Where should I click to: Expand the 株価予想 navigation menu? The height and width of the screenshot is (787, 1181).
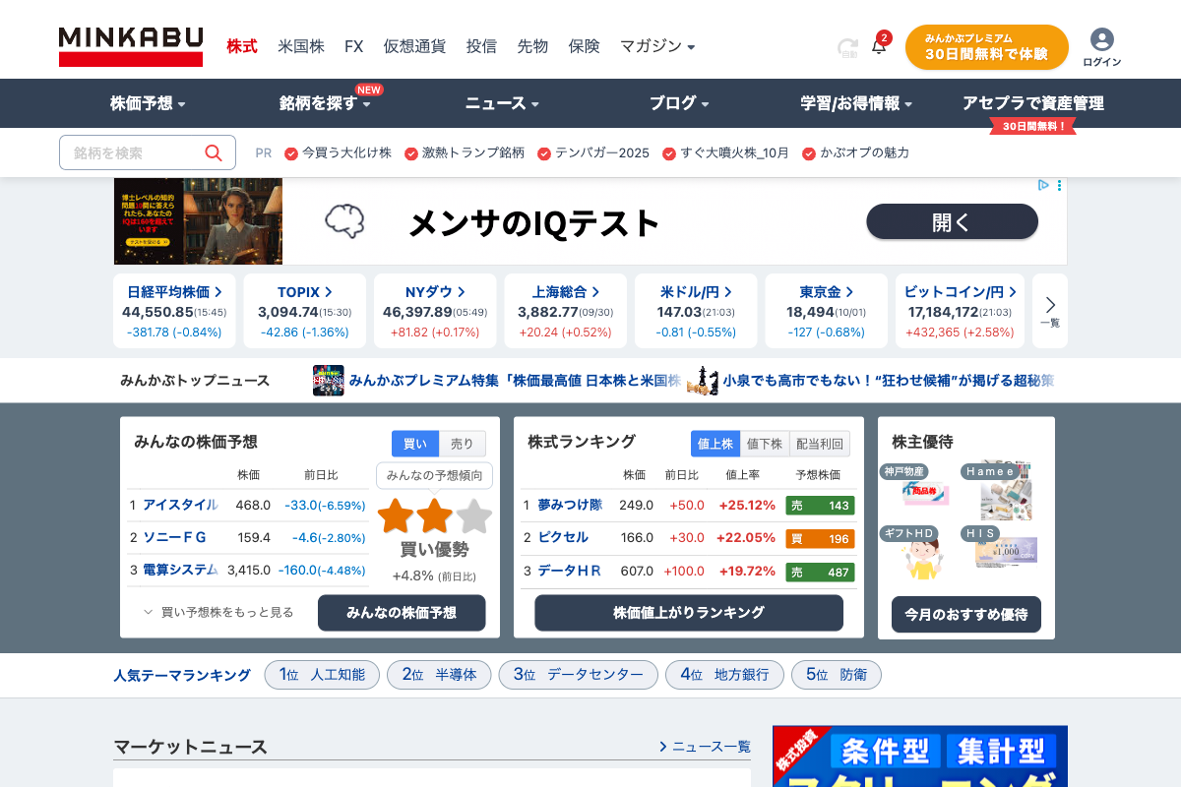pyautogui.click(x=148, y=103)
